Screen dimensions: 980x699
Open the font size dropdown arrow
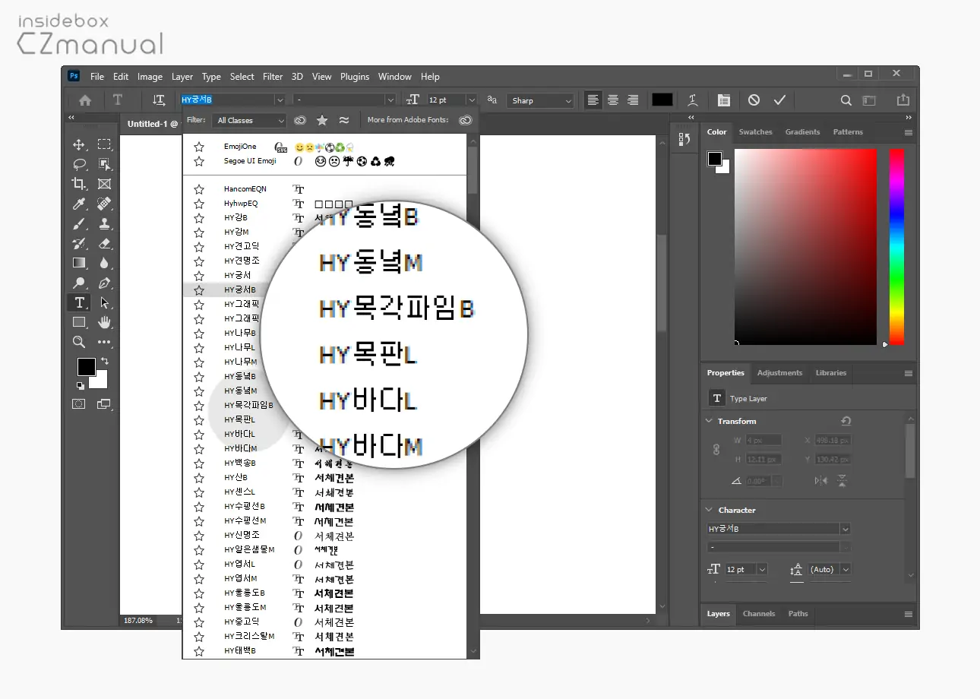(x=472, y=100)
